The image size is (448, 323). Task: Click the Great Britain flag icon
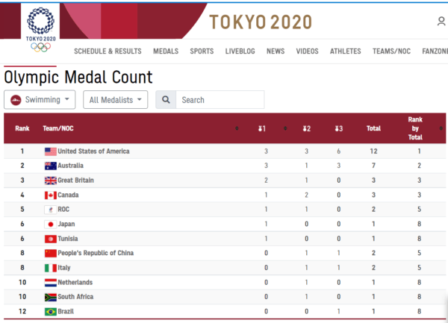pos(51,181)
